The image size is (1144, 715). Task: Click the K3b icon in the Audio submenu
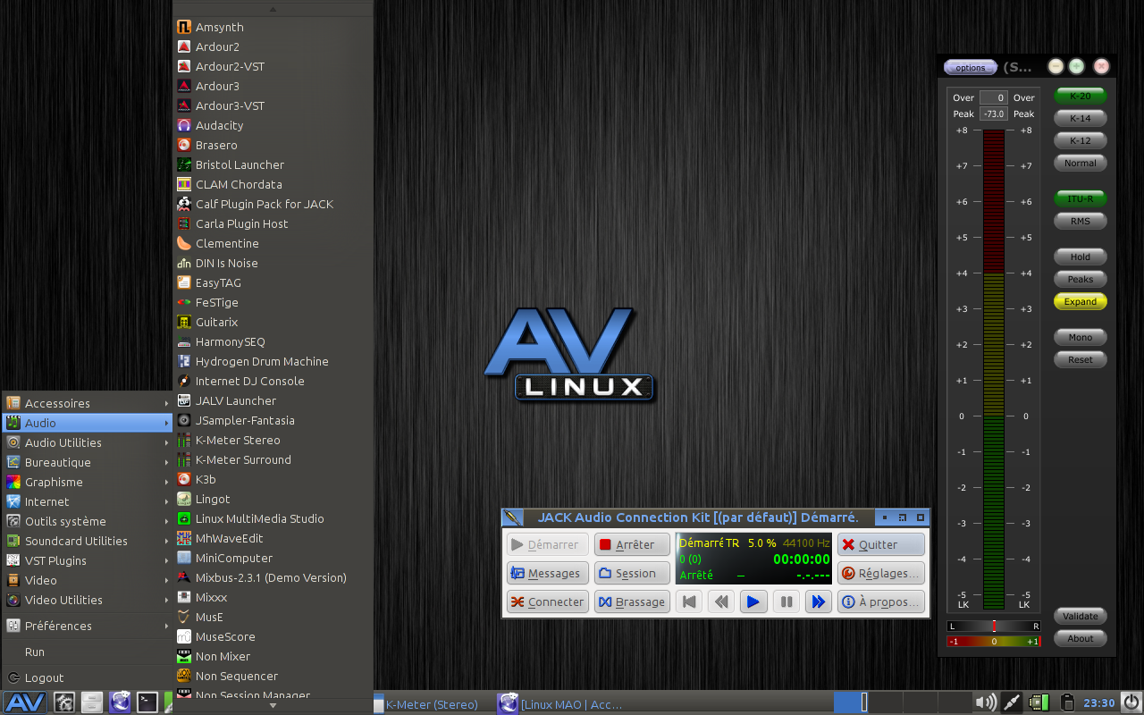[x=184, y=479]
